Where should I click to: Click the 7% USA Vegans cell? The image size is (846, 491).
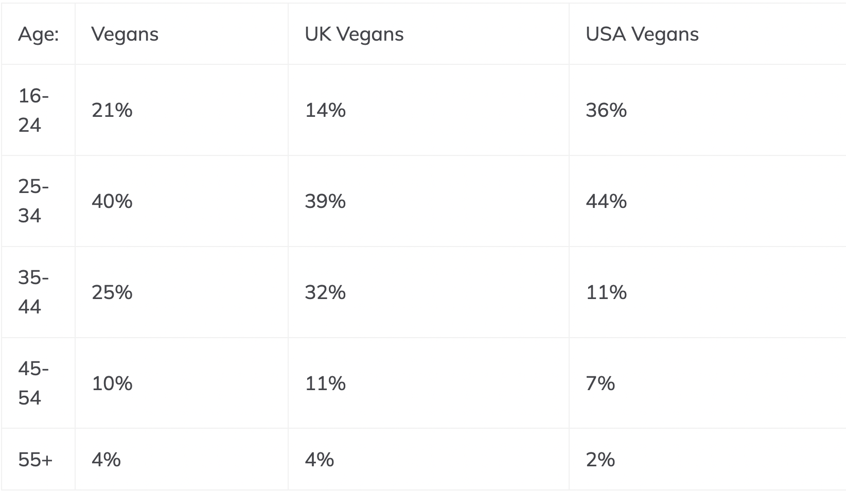(600, 383)
